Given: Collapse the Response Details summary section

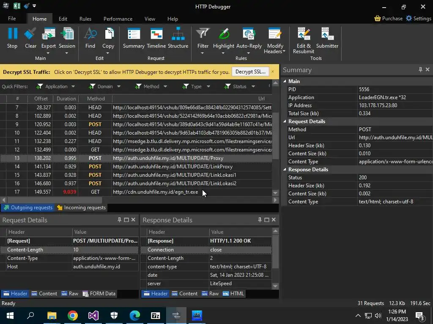Looking at the screenshot, I should pyautogui.click(x=285, y=170).
